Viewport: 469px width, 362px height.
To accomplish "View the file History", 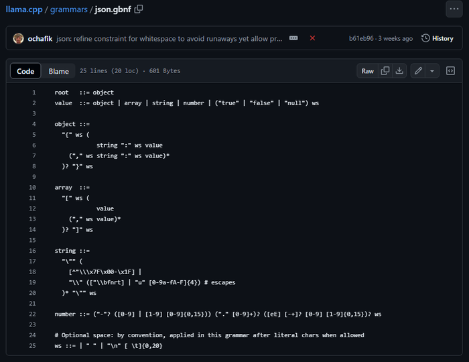I will [438, 39].
